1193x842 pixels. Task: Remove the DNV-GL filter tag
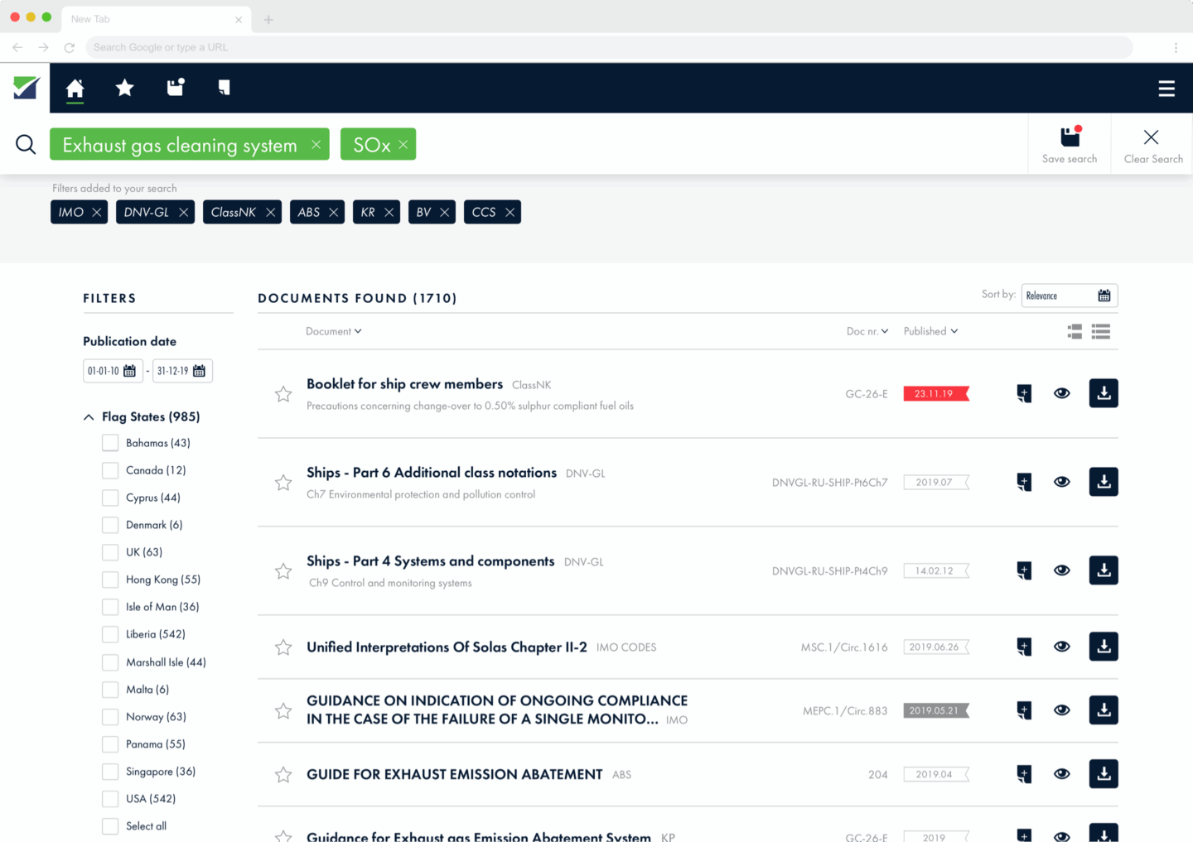[x=183, y=213]
